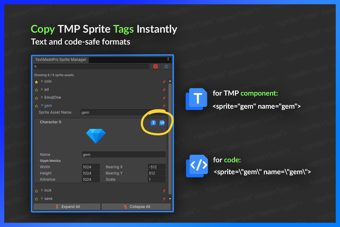Click the code icon to copy code-safe tag
The image size is (340, 227).
(162, 123)
